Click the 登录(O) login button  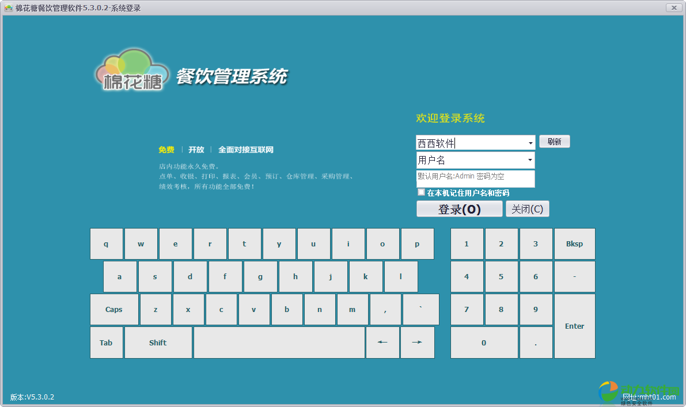click(x=459, y=209)
